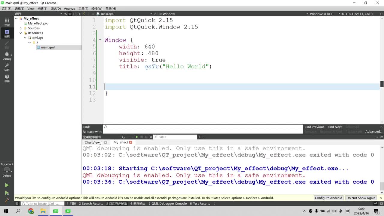Image resolution: width=384 pixels, height=216 pixels.
Task: Open the View menu
Action: click(31, 8)
